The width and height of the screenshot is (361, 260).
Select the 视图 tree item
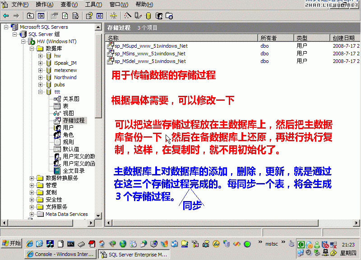[69, 113]
